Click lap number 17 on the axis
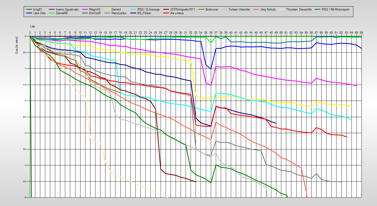The height and width of the screenshot is (206, 377). click(x=115, y=32)
